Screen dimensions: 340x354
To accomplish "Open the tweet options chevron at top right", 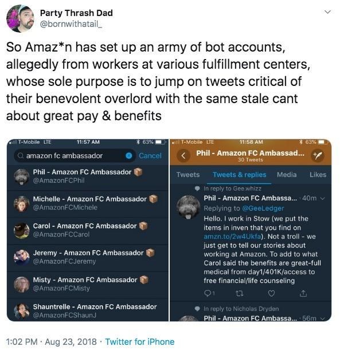I will 327,11.
